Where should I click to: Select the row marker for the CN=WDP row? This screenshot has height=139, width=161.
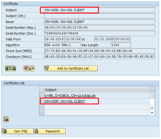pyautogui.click(x=42, y=101)
